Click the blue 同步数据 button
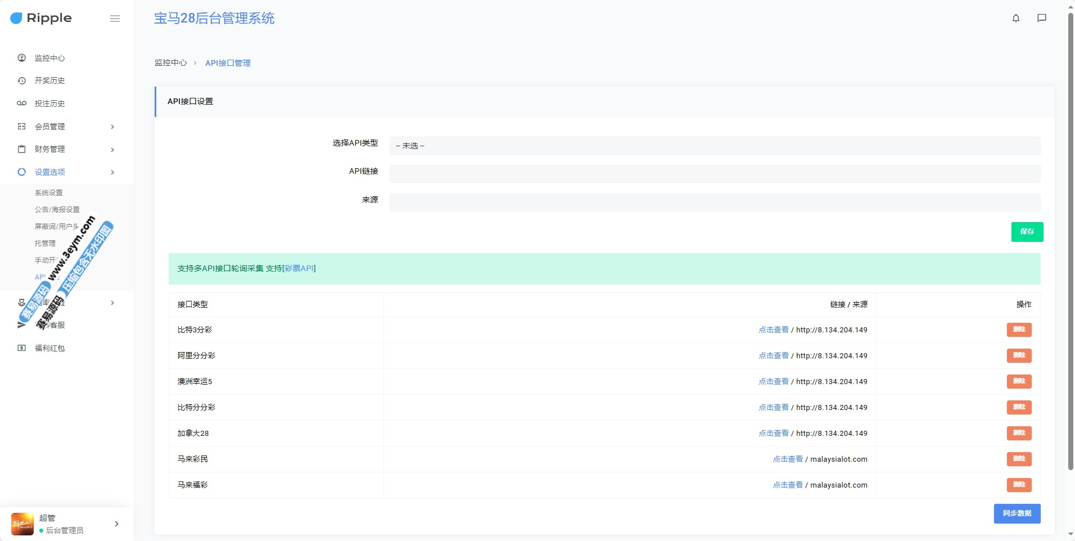 (1017, 513)
